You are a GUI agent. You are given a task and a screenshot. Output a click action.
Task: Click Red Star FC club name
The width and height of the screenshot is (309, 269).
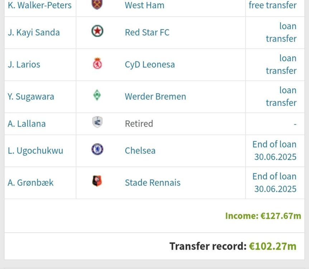(x=147, y=32)
